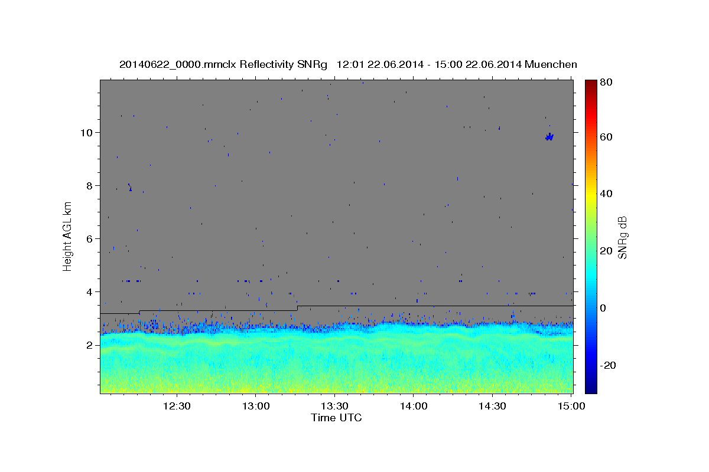Click the height tick label 2
Viewport: 709px width, 472px height.
point(90,345)
